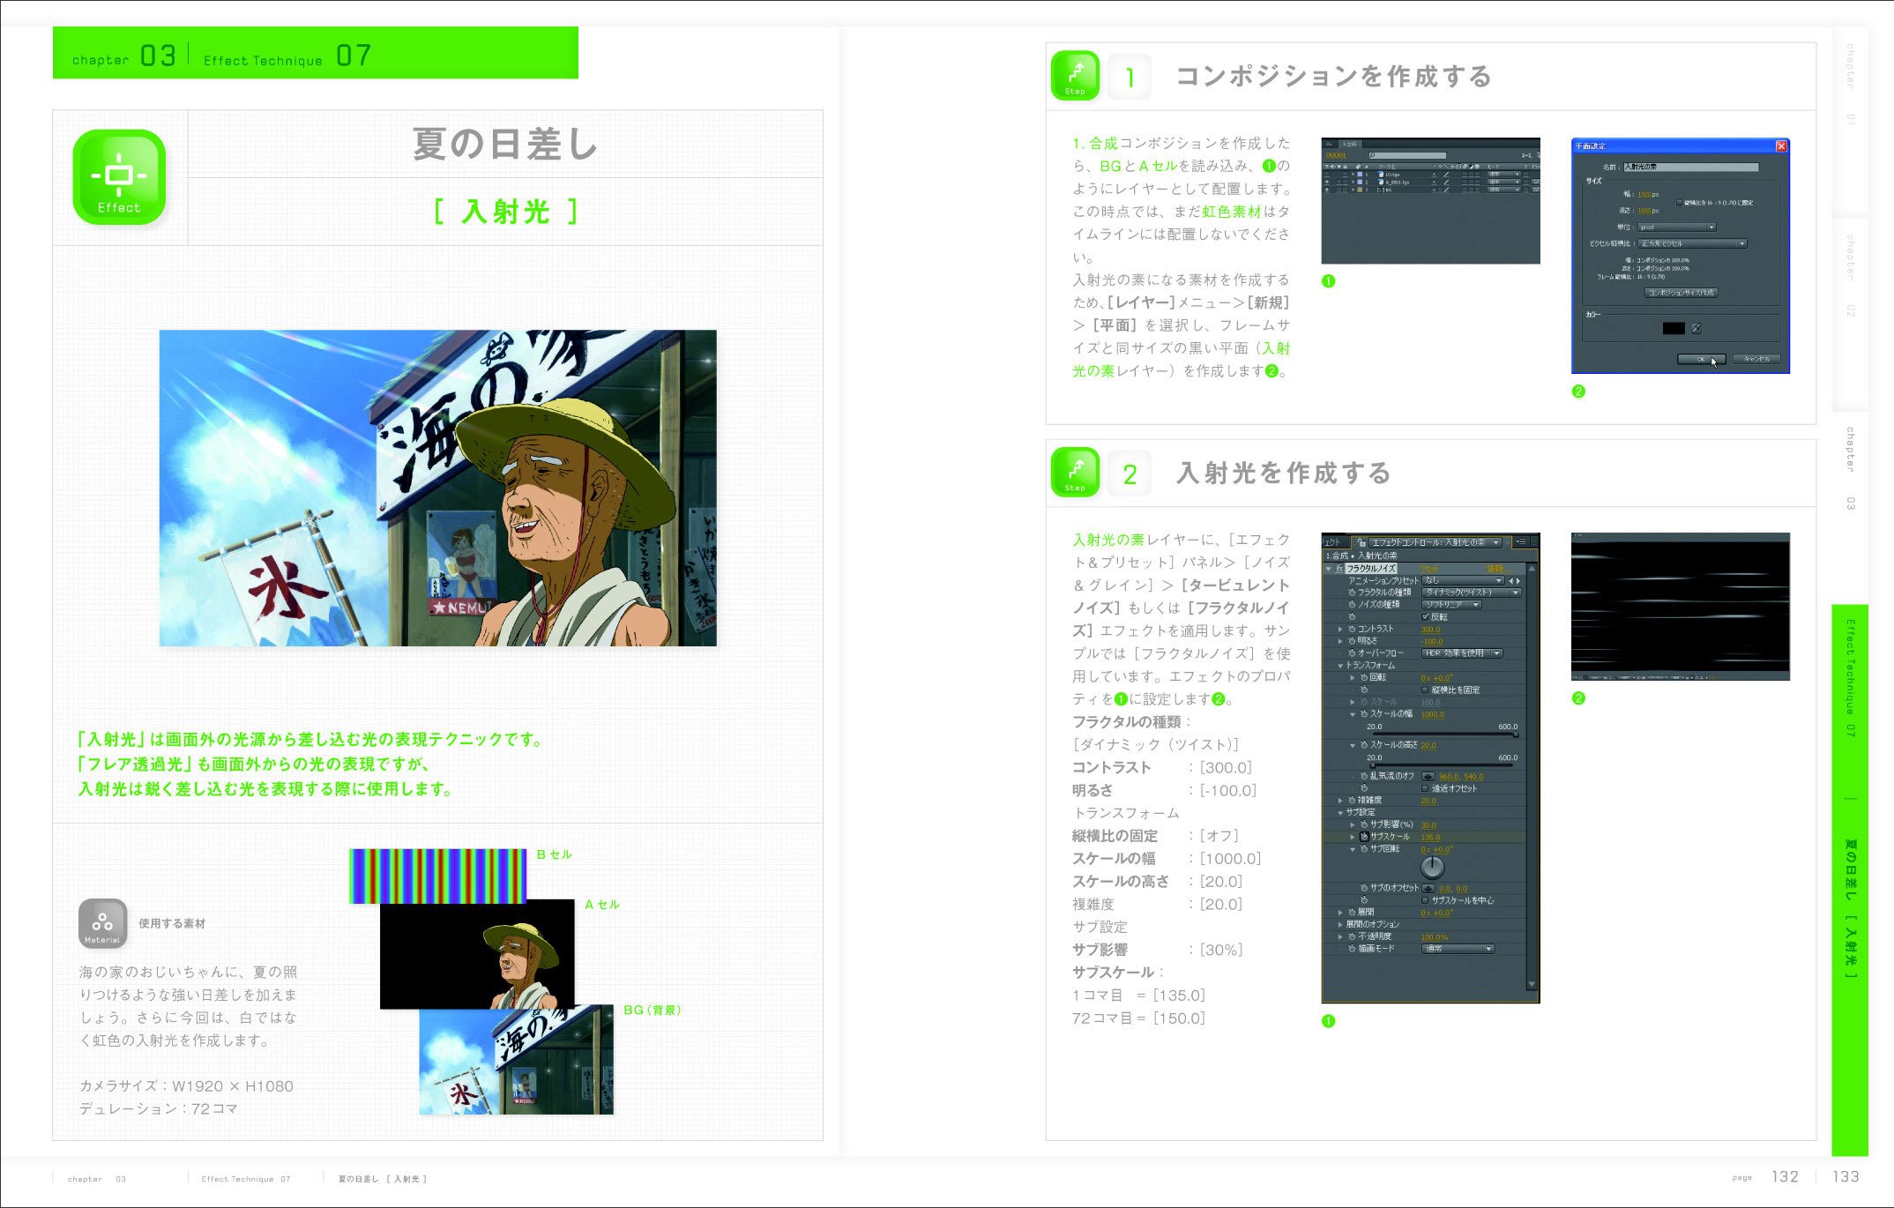1894x1208 pixels.
Task: Toggle visibility box of layer 1 in timeline
Action: coord(1327,175)
